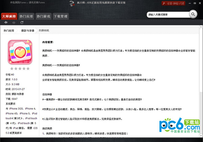Click the scrollbar up arrow
The height and width of the screenshot is (142, 203).
[x=201, y=27]
